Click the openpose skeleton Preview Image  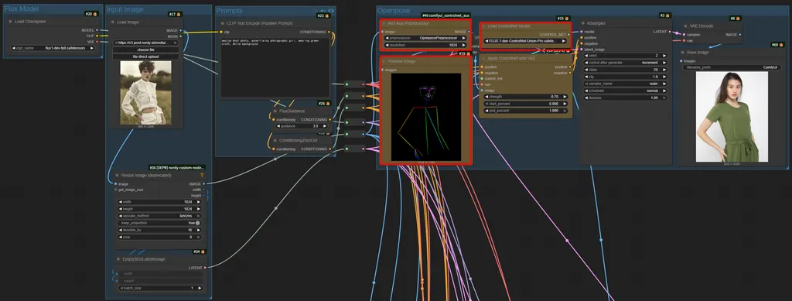[x=426, y=117]
